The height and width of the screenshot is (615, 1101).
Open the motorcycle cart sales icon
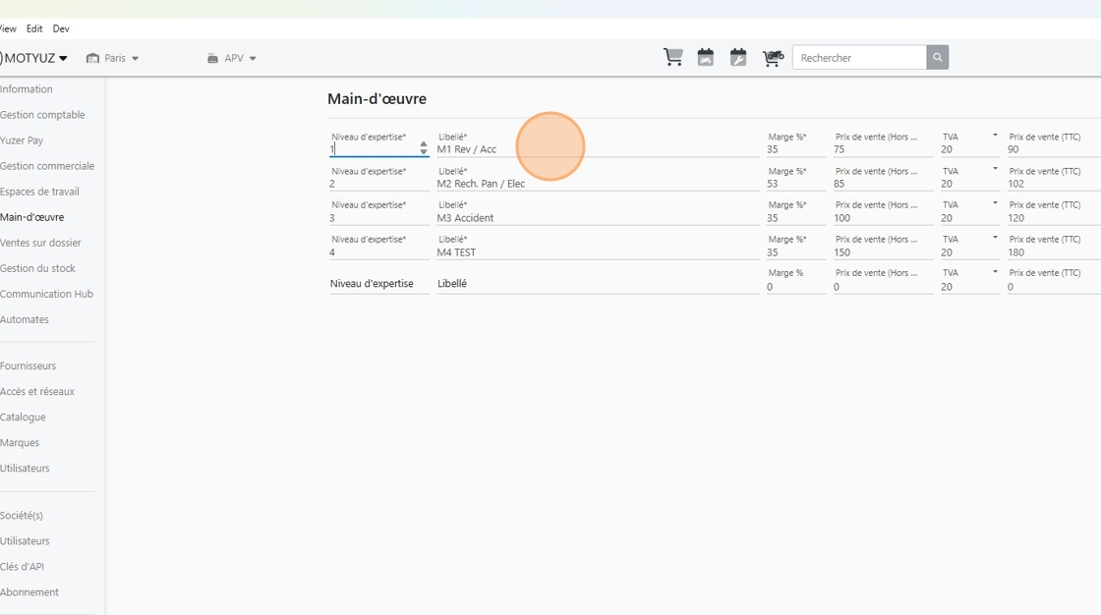[x=773, y=58]
